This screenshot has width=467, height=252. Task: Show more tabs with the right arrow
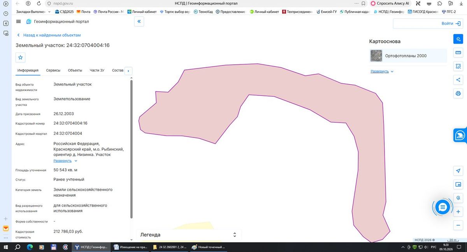pos(128,71)
